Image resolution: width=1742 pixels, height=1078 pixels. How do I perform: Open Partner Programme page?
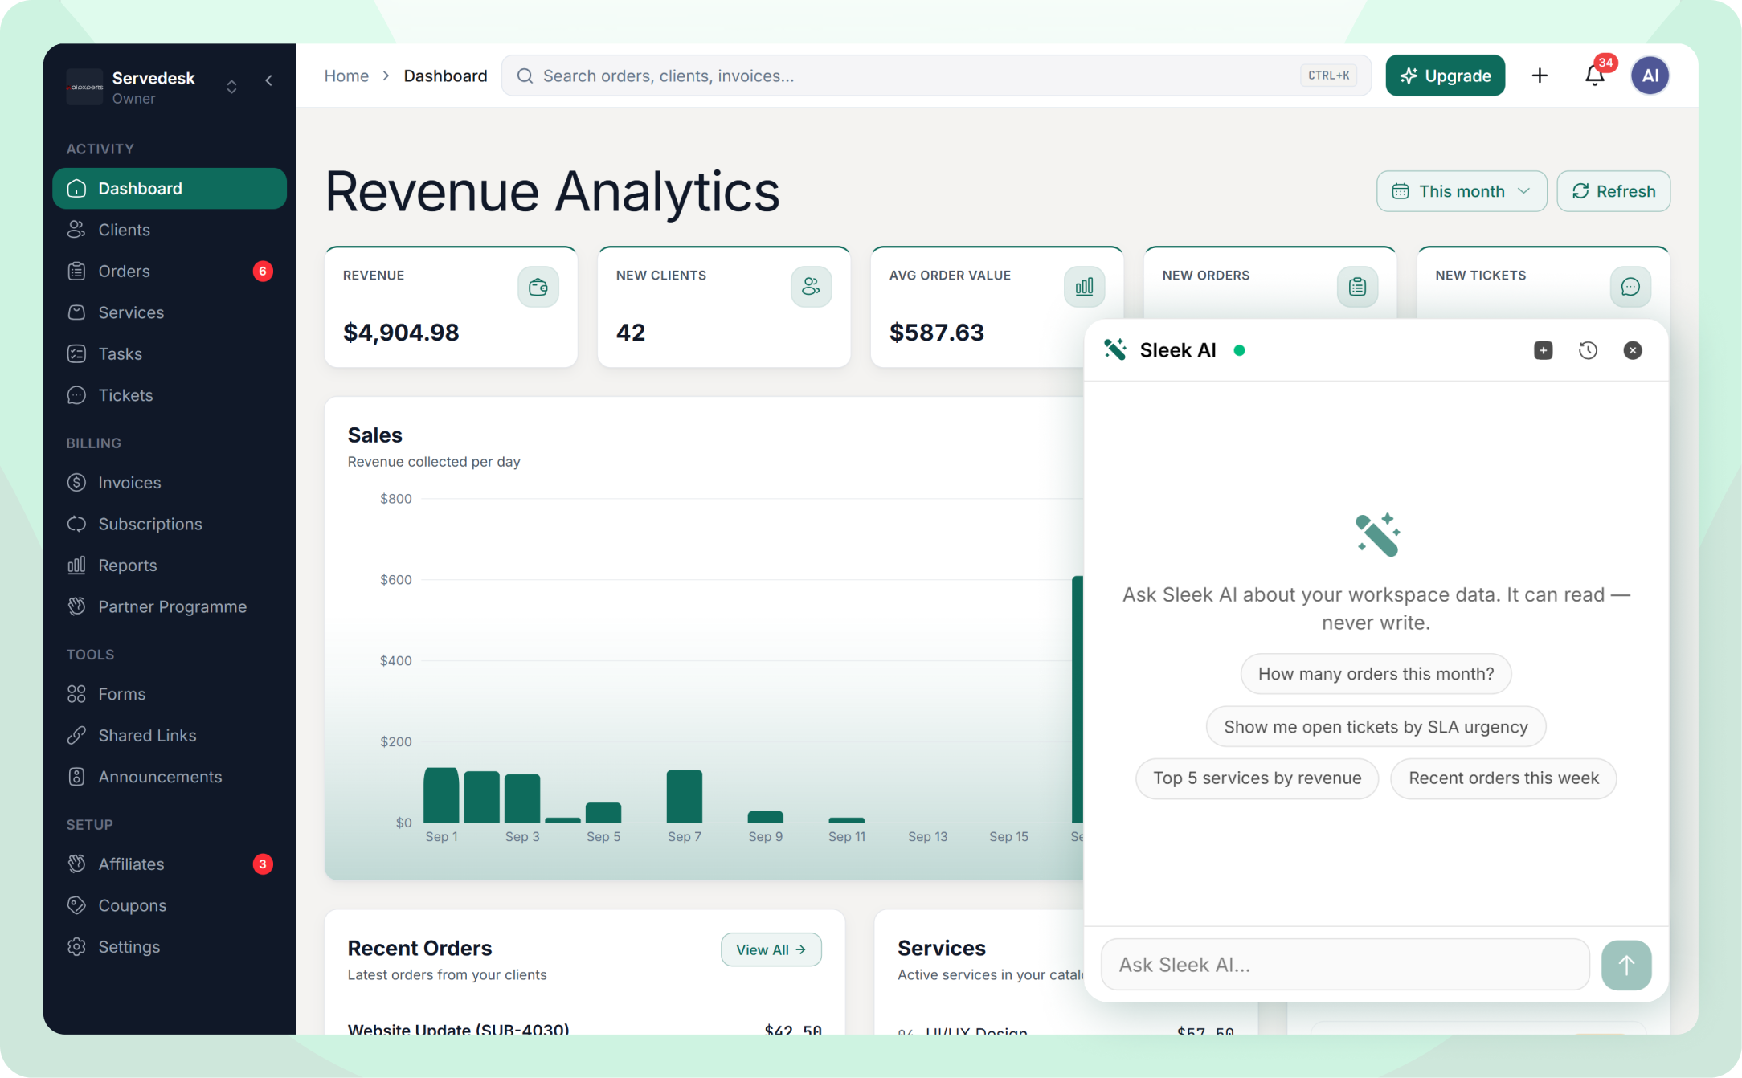click(170, 606)
